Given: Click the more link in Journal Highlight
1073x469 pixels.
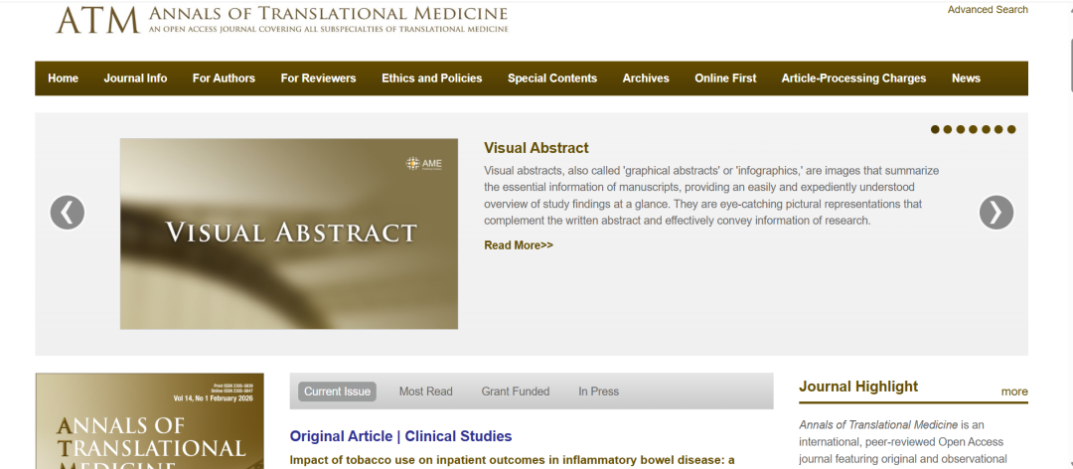Looking at the screenshot, I should (1013, 391).
